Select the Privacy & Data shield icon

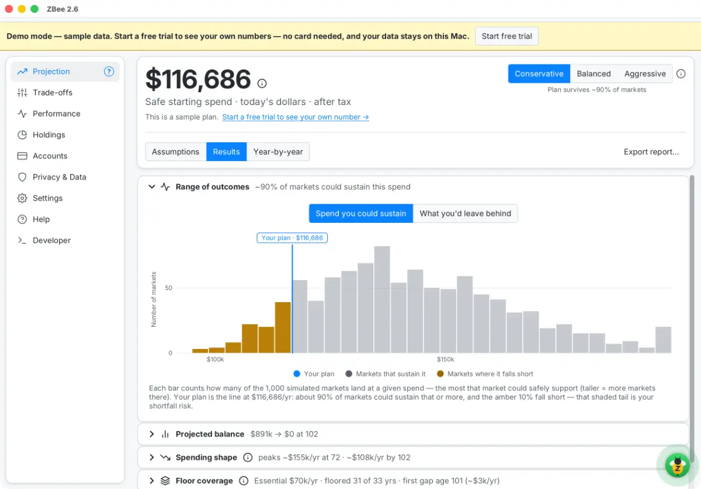tap(22, 177)
